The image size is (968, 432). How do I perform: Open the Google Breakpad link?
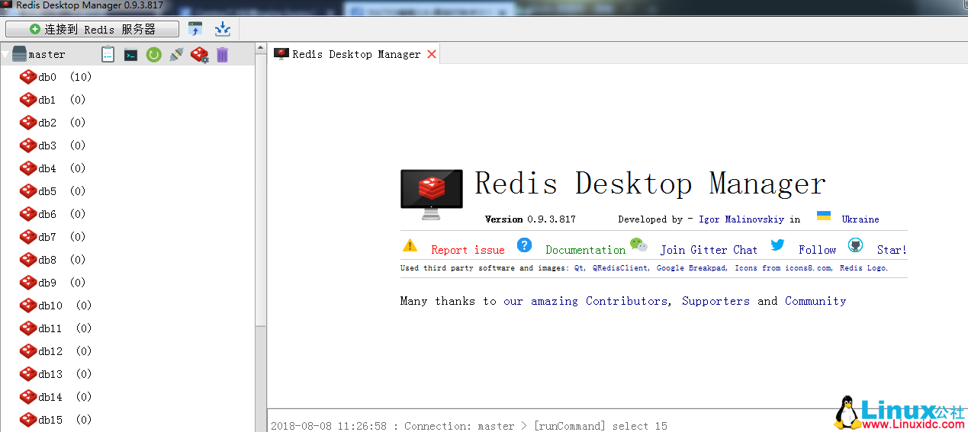pyautogui.click(x=692, y=268)
